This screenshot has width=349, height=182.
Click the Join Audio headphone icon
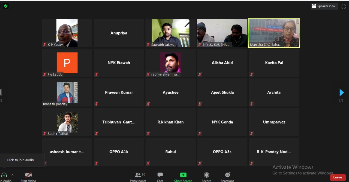[x=4, y=175]
